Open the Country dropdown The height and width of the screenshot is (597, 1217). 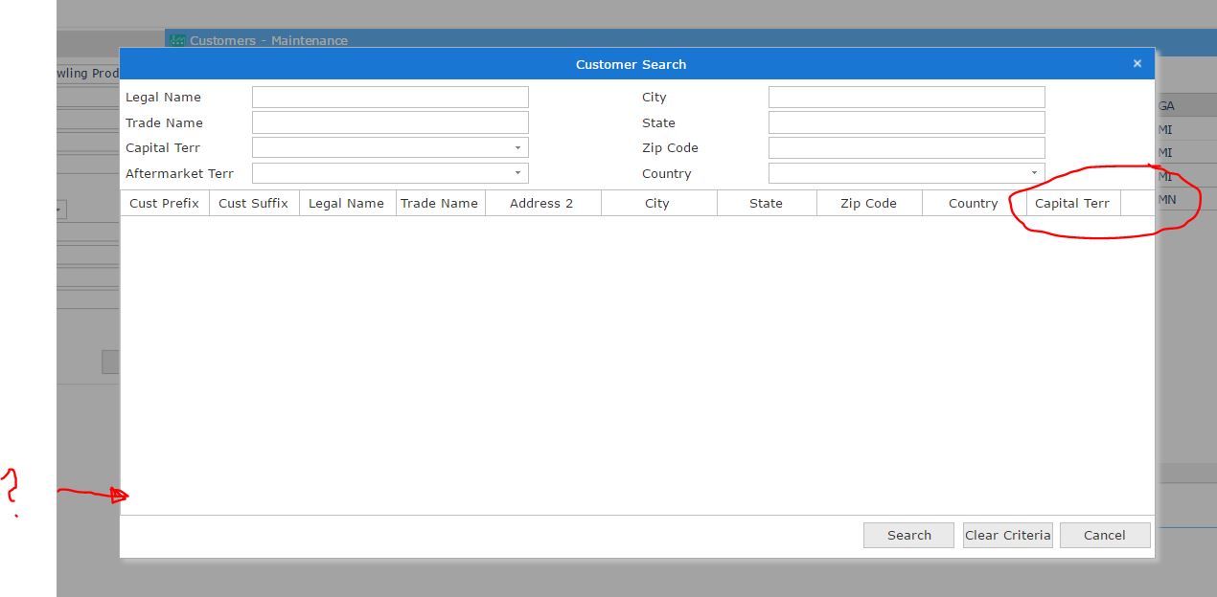click(907, 173)
